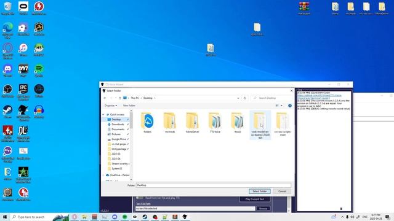Image resolution: width=394 pixels, height=221 pixels.
Task: Click Play Current Text button
Action: click(254, 199)
